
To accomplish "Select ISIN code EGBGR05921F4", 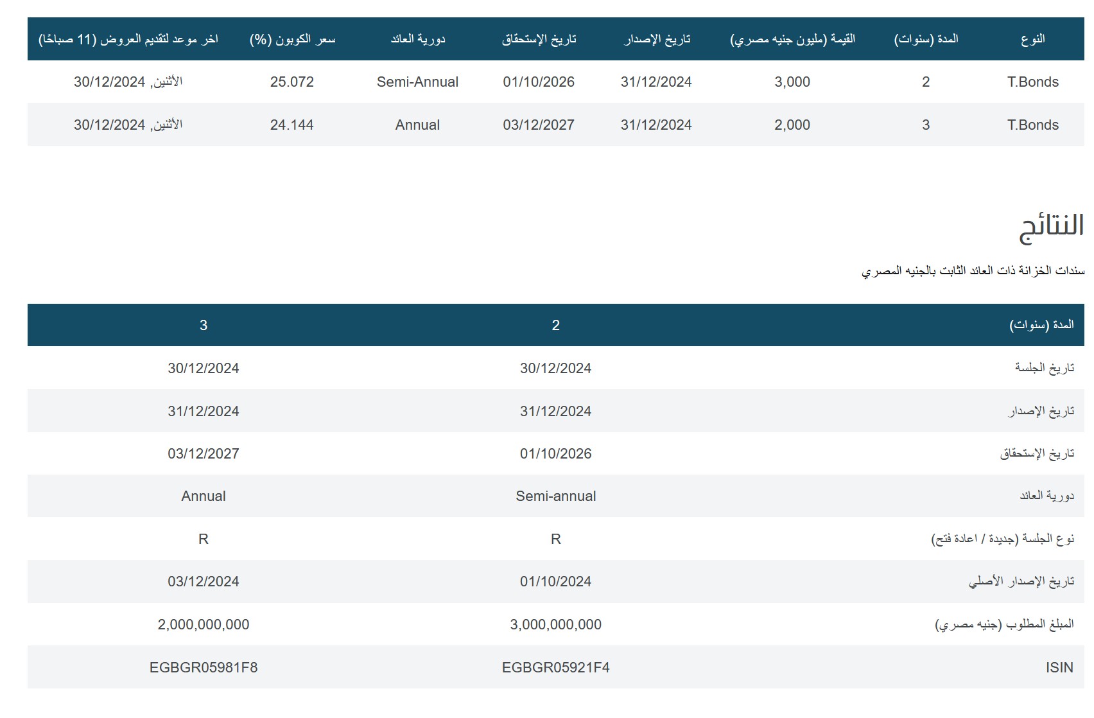I will pyautogui.click(x=556, y=668).
